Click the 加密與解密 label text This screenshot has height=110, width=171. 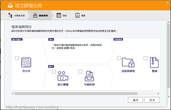click(128, 71)
